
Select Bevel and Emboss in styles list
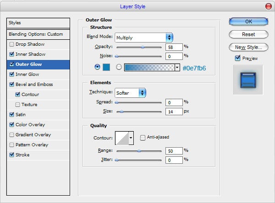pos(34,85)
